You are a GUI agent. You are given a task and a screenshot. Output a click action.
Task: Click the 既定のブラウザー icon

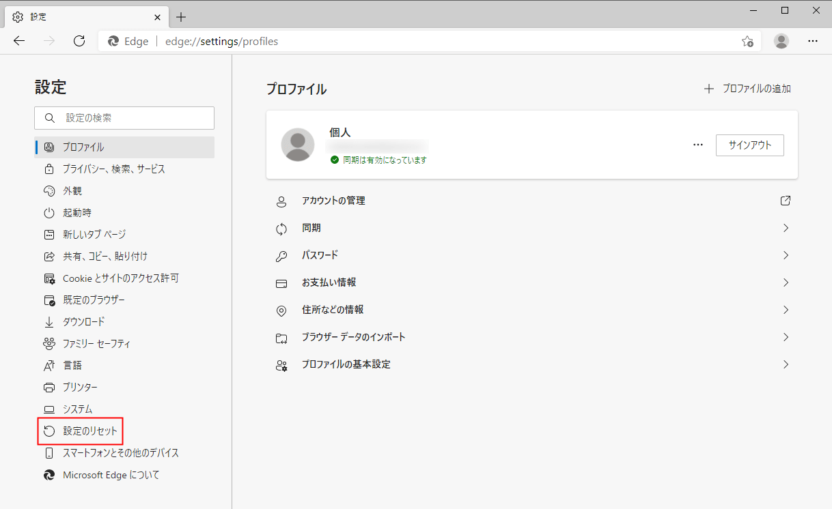[x=49, y=300]
